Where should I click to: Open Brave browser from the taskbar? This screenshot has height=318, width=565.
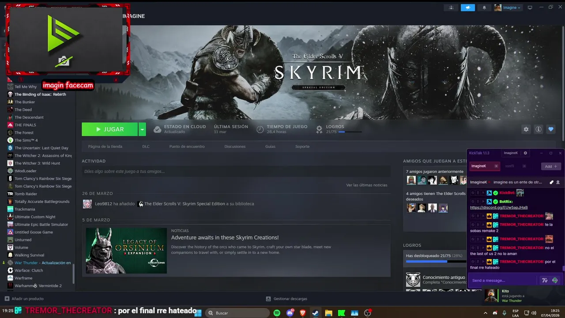(303, 313)
